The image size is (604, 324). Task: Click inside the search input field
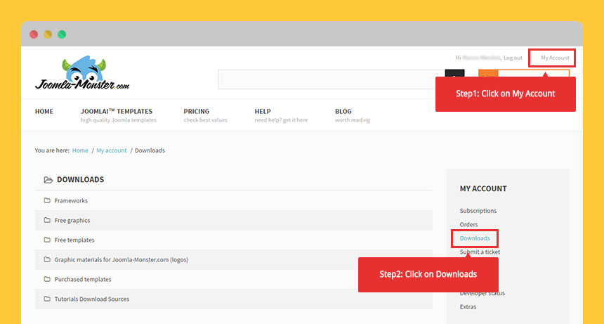pos(331,79)
